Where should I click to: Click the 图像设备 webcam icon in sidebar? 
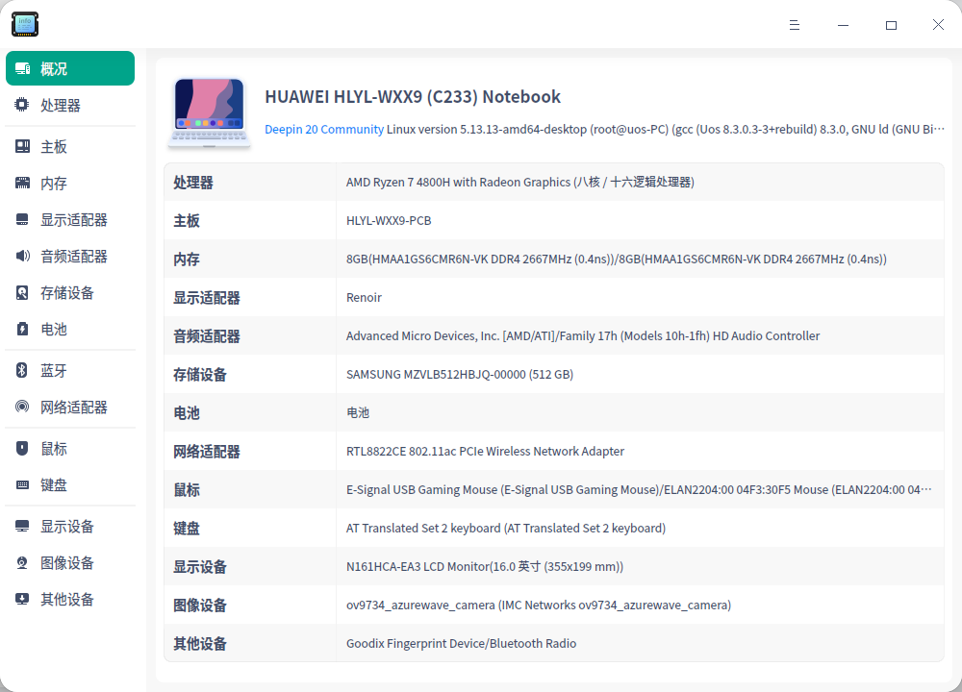pyautogui.click(x=22, y=562)
